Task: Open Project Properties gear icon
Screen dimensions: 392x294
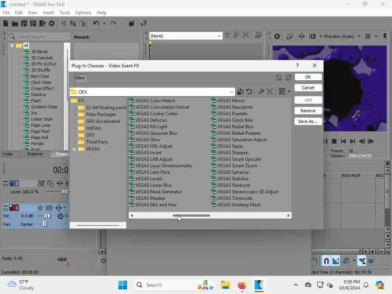Action: [52, 23]
